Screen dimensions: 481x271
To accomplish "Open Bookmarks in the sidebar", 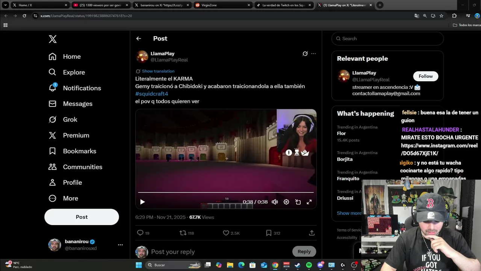I will 73,151.
